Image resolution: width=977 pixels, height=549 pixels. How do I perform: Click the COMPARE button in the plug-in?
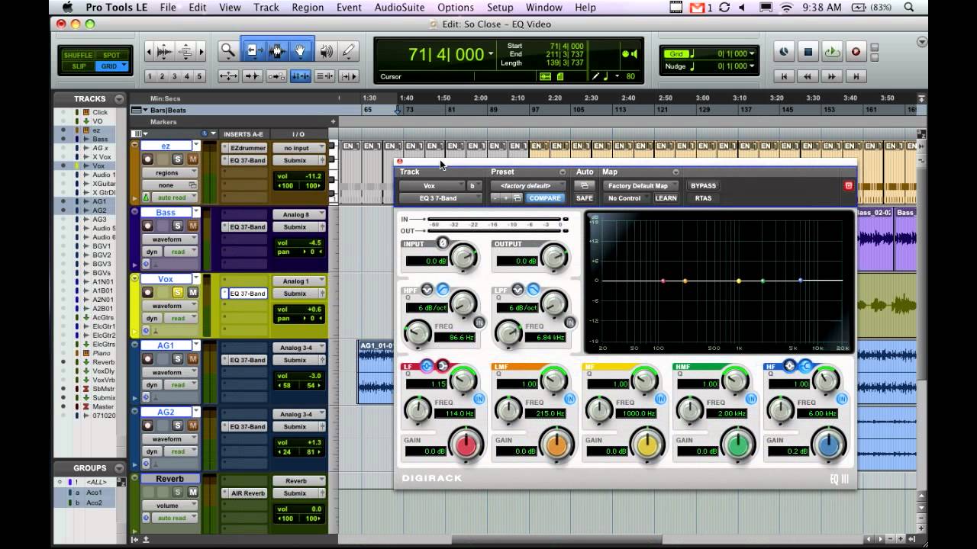coord(545,198)
